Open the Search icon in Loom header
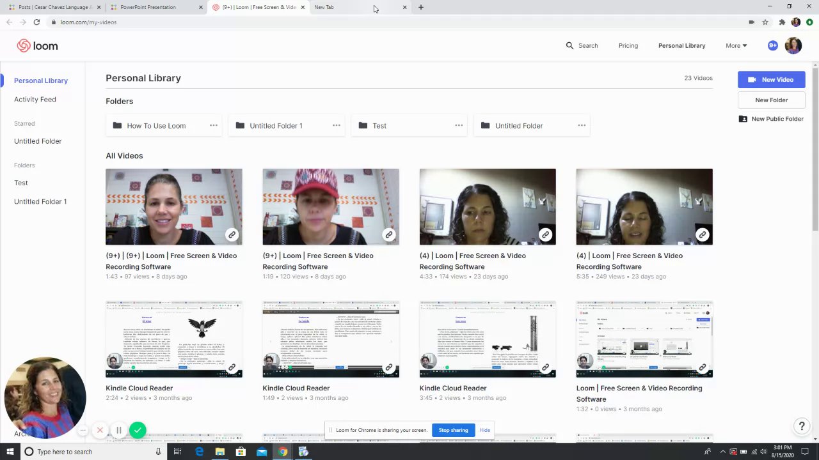This screenshot has width=819, height=460. point(569,45)
